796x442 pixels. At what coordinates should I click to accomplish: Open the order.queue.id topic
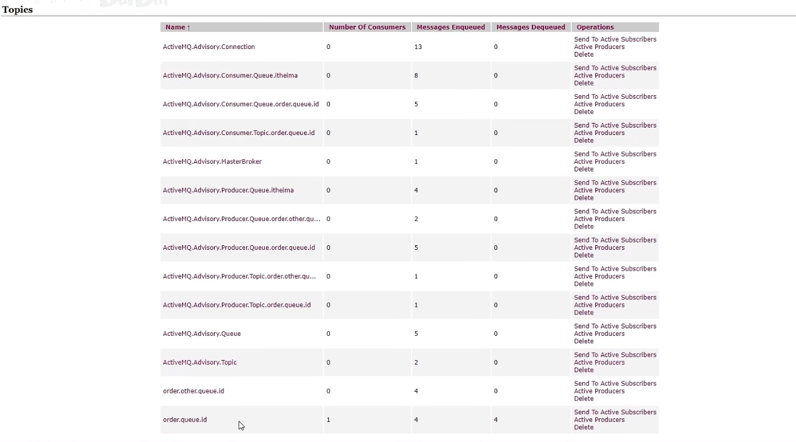(x=185, y=420)
